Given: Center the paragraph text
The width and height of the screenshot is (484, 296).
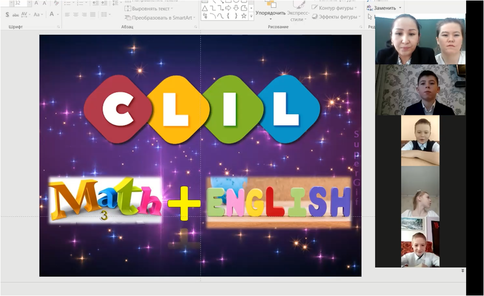Looking at the screenshot, I should pyautogui.click(x=76, y=15).
